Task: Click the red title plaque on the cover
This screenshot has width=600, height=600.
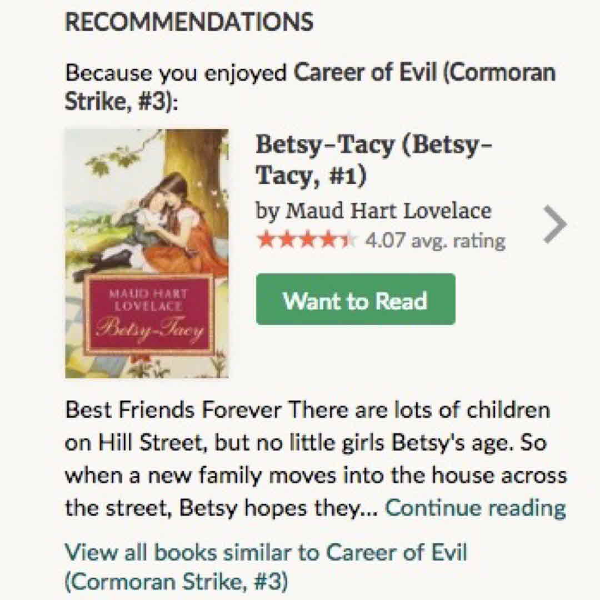Action: [149, 314]
